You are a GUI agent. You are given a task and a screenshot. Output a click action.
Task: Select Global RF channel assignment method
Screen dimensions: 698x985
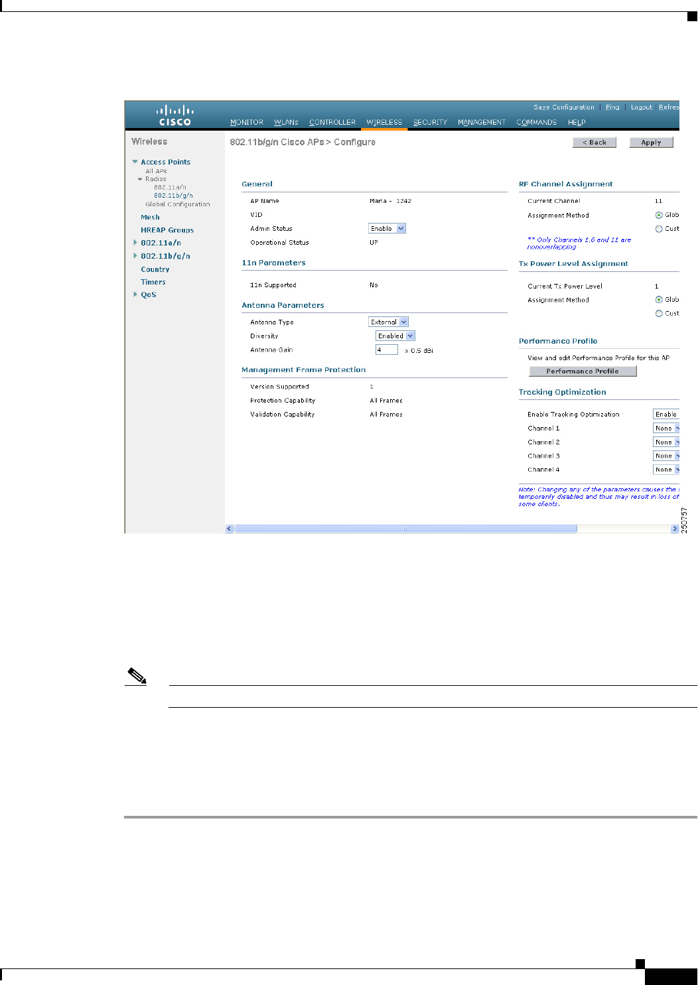click(x=659, y=215)
